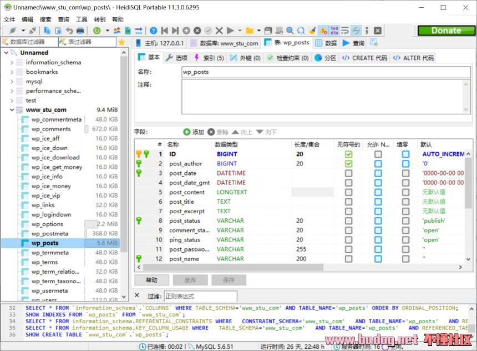
Task: Click the insert row plus icon
Action: [x=186, y=31]
